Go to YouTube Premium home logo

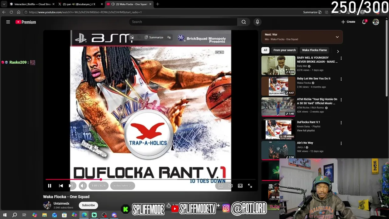26,22
